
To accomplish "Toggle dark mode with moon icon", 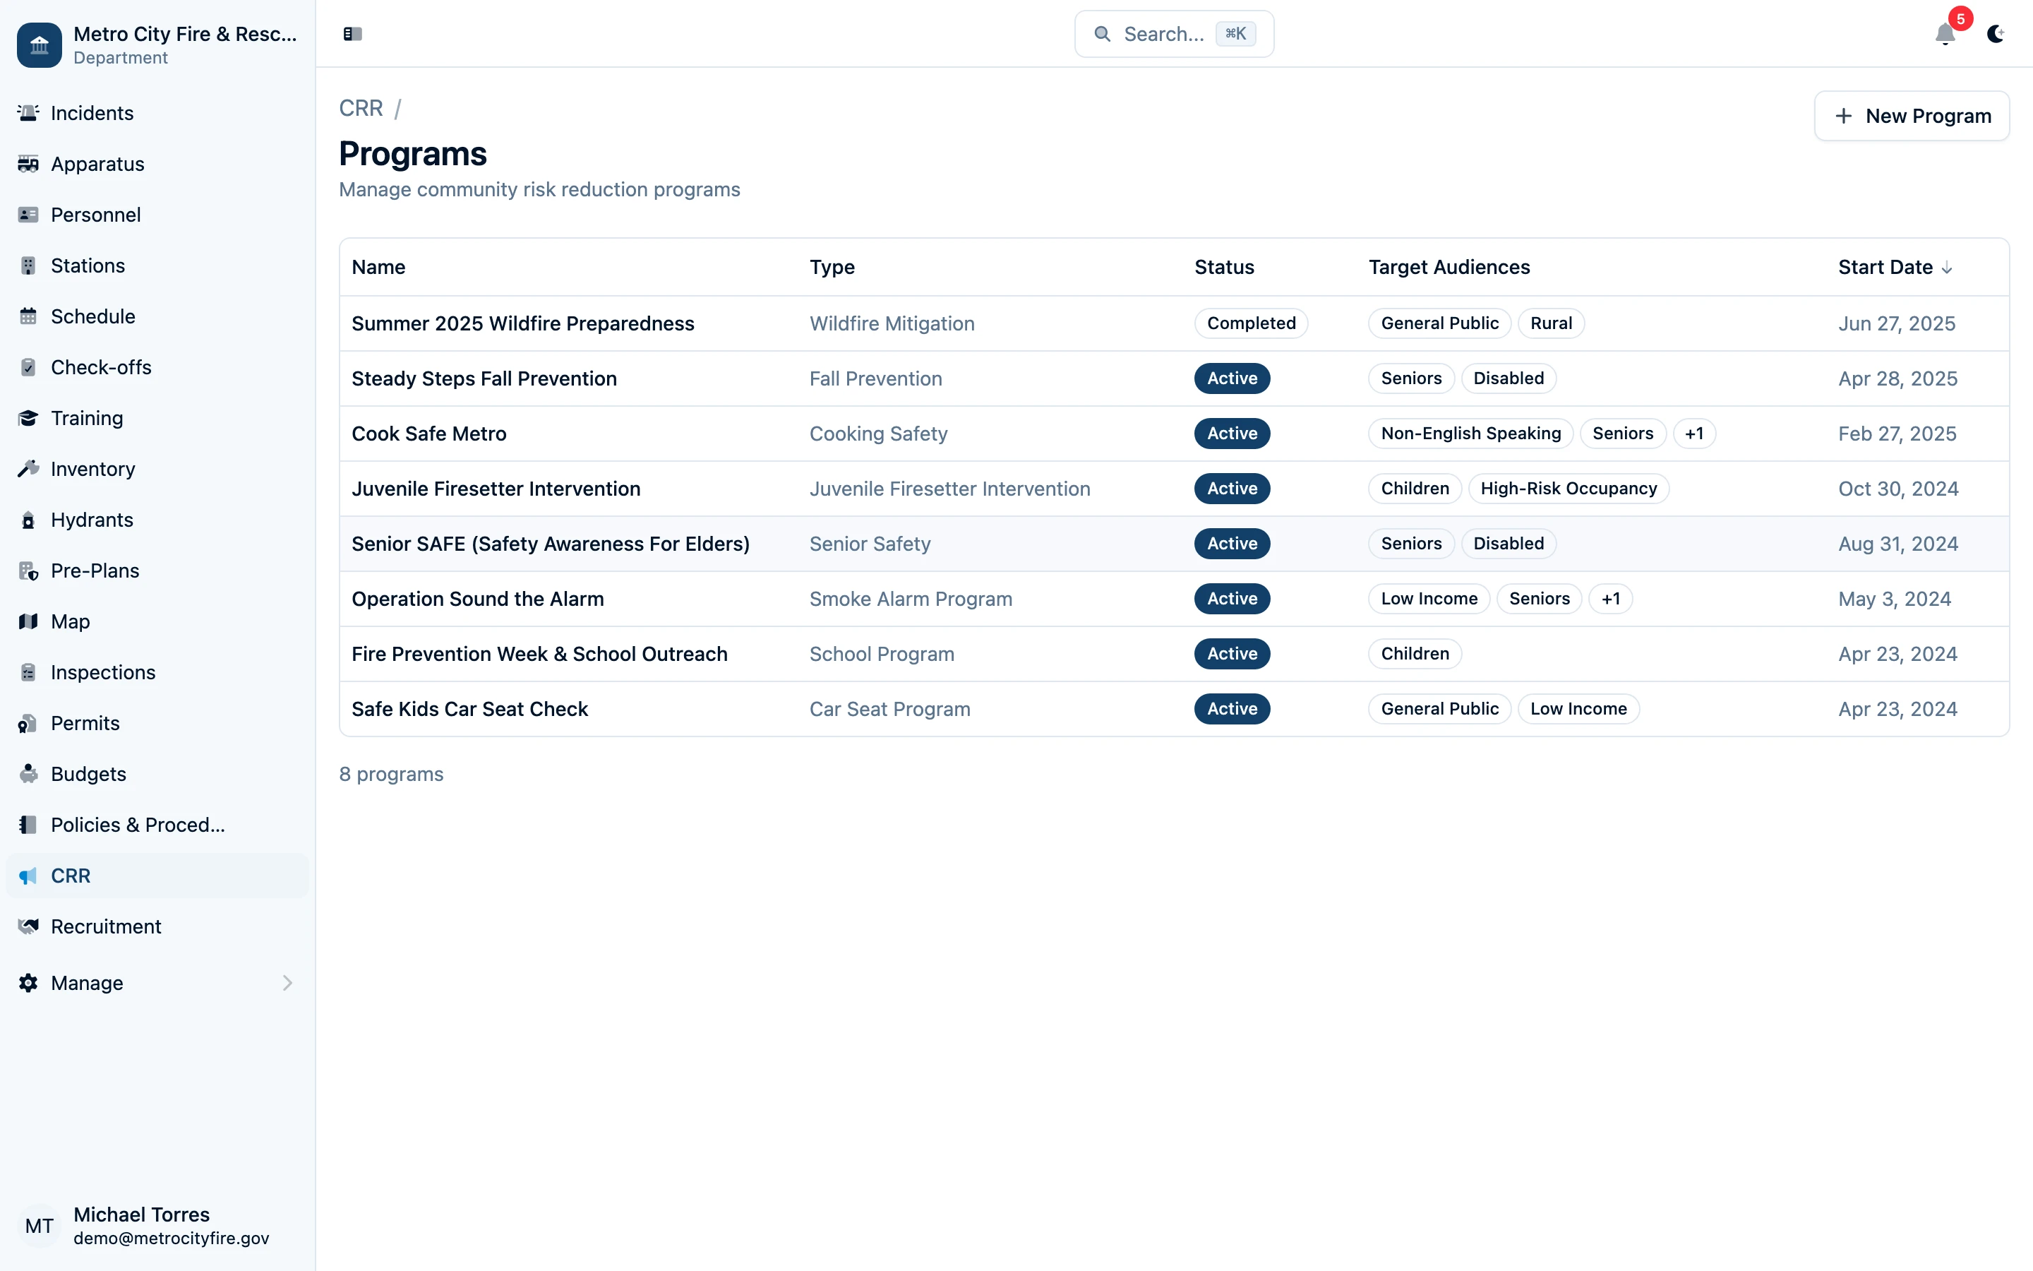I will pyautogui.click(x=1996, y=35).
